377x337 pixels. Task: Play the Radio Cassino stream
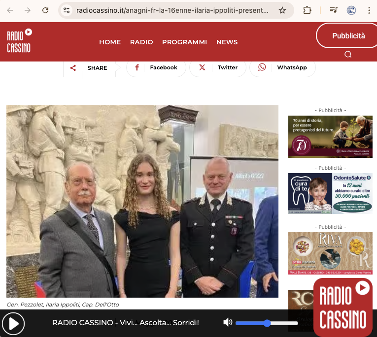click(x=13, y=324)
